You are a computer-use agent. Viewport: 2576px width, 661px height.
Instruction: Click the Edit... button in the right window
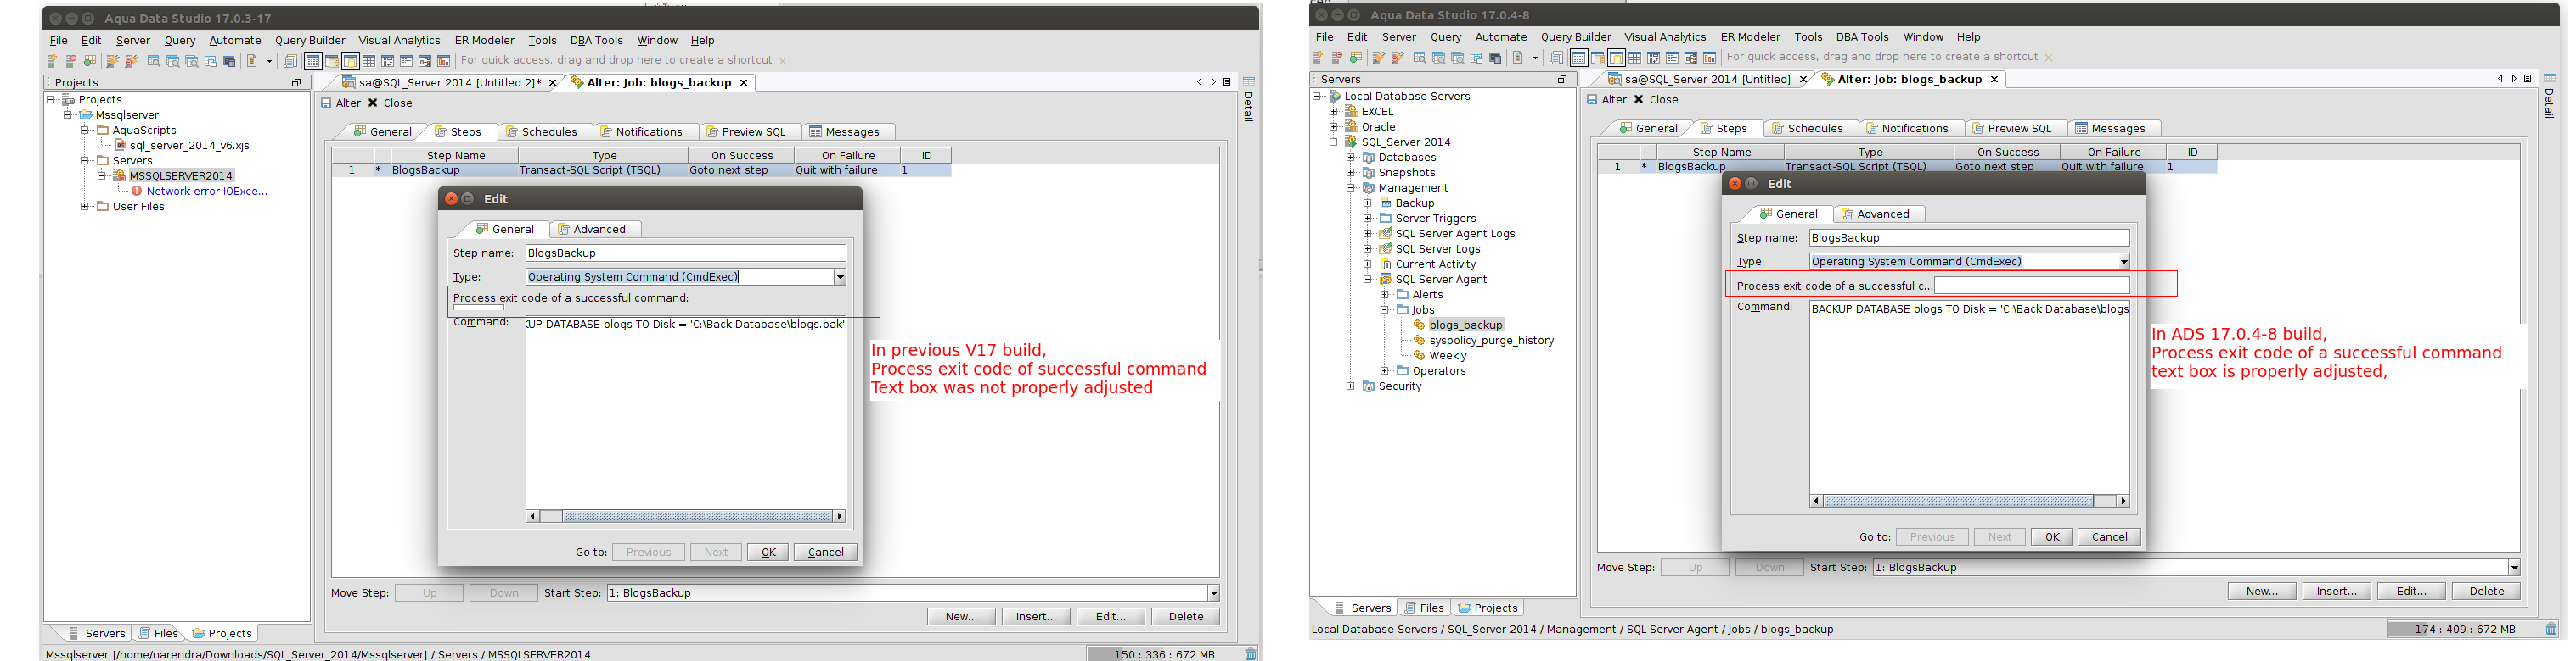[2411, 592]
